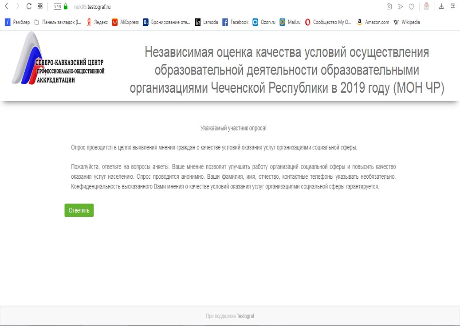Open the Ozon.ru bookmark
Image resolution: width=460 pixels, height=326 pixels.
pyautogui.click(x=264, y=22)
